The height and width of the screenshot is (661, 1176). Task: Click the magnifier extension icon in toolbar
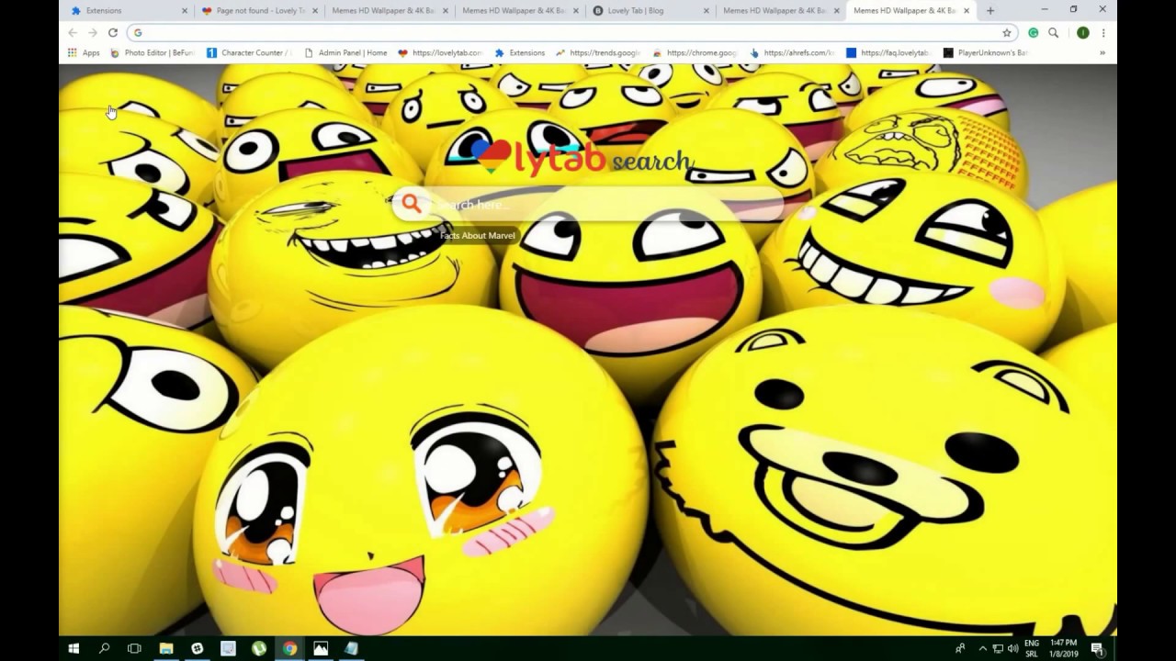(x=1054, y=32)
